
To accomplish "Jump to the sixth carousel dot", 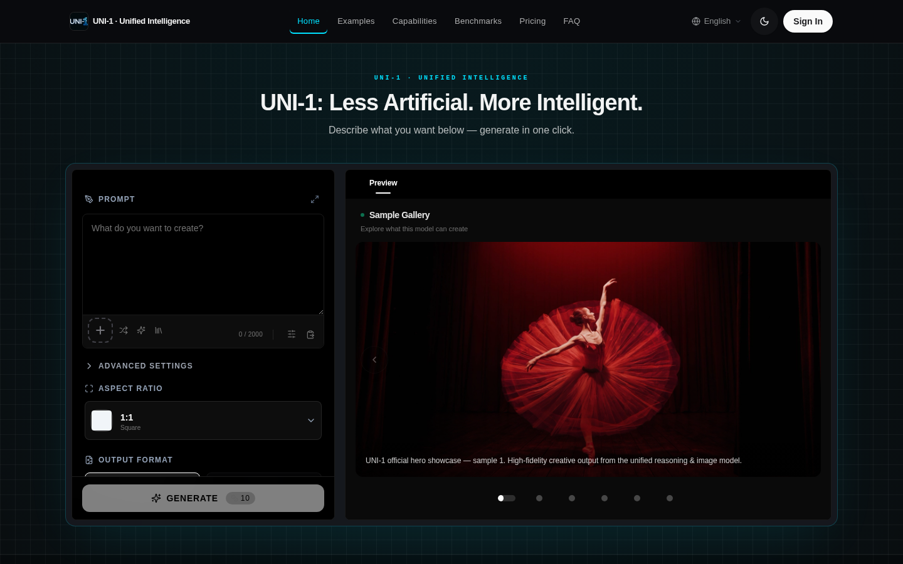I will 670,498.
